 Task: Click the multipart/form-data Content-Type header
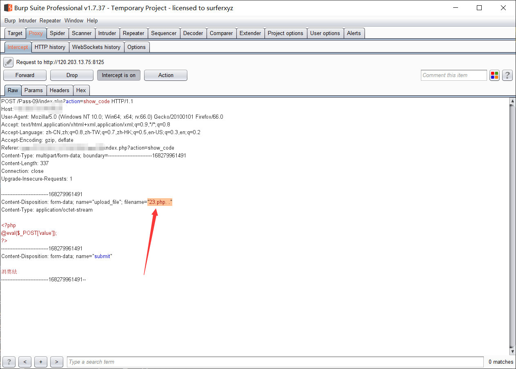pyautogui.click(x=94, y=156)
